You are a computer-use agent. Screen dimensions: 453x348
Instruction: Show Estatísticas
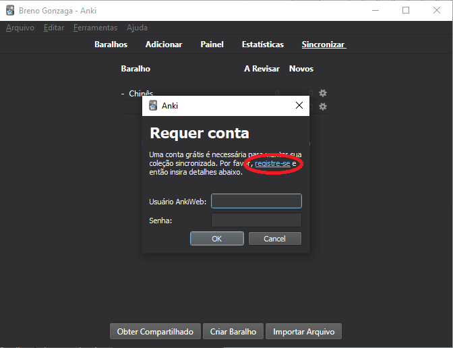[263, 45]
